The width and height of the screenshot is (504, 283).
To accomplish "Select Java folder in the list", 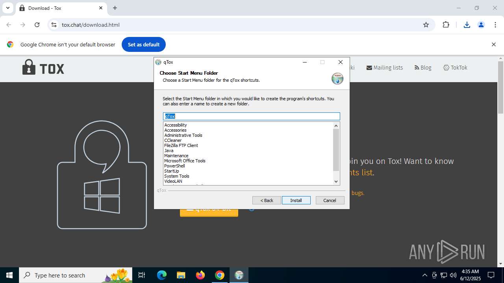I will click(x=169, y=151).
